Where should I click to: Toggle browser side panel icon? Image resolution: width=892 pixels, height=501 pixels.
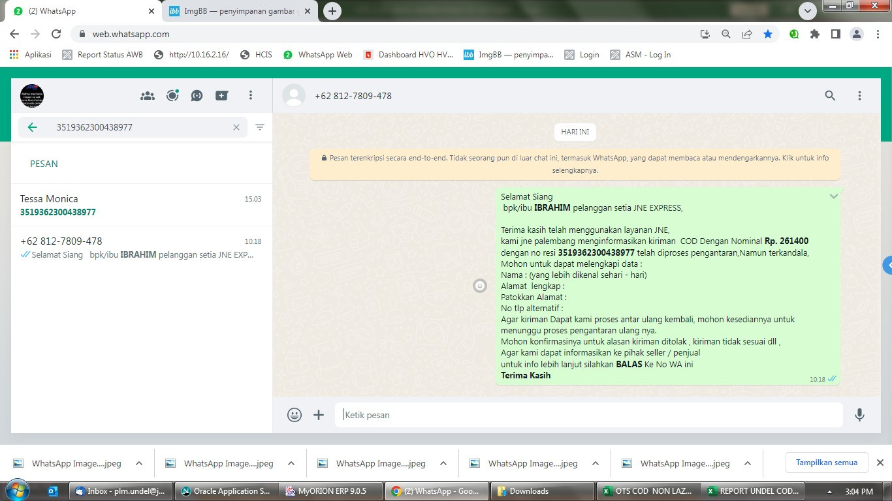tap(835, 34)
